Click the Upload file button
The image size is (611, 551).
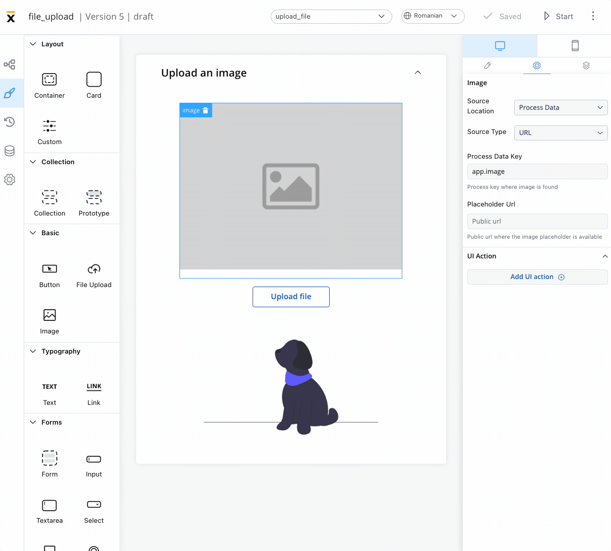291,297
